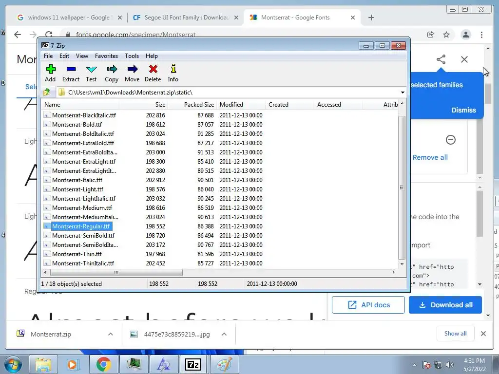
Task: Remove the family with the minus circle icon
Action: point(451,140)
